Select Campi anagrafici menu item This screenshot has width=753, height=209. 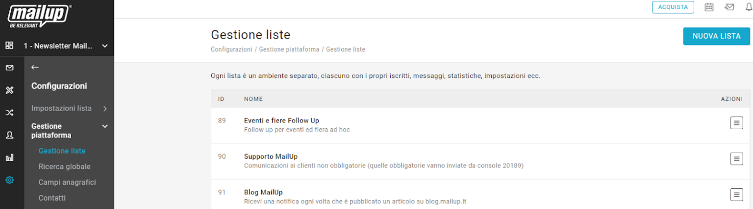point(67,182)
